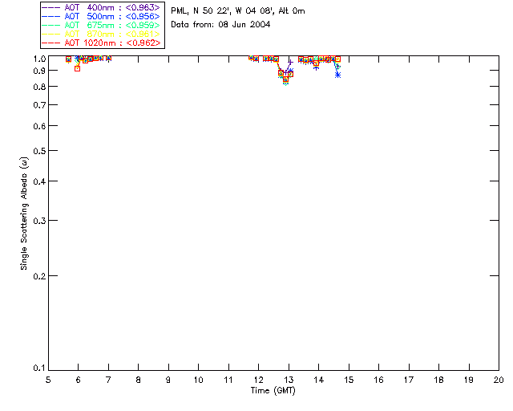Click the 12 time-axis tick label
Image resolution: width=513 pixels, height=411 pixels.
click(258, 380)
